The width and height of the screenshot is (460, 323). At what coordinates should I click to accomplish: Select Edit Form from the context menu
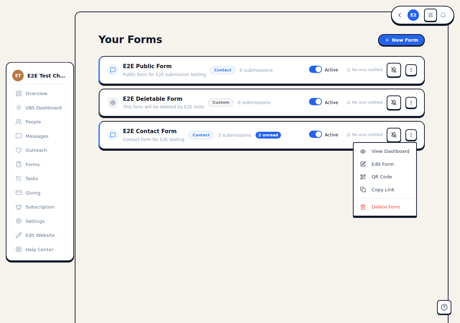click(383, 164)
